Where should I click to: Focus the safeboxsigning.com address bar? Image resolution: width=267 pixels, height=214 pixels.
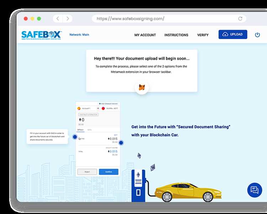tap(169, 18)
